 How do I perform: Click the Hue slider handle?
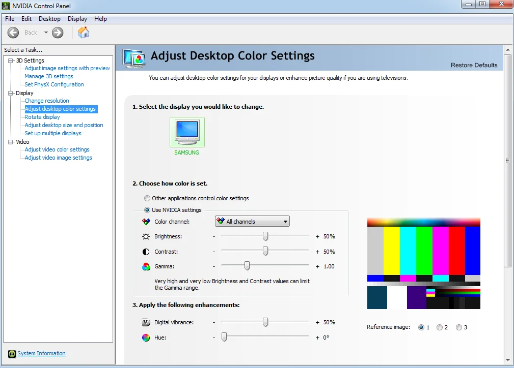224,337
